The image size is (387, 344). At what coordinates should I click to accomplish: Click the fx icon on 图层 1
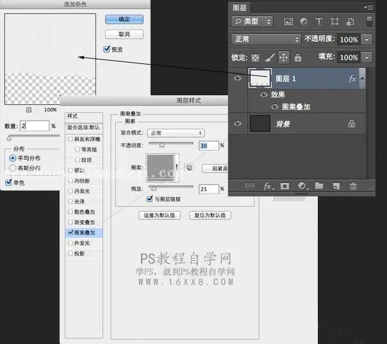pos(352,79)
